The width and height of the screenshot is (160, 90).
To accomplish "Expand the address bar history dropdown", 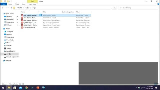I will [x=111, y=8].
